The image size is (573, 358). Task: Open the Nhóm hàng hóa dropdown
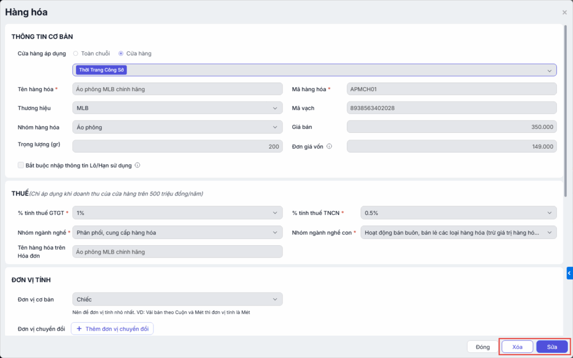tap(177, 127)
